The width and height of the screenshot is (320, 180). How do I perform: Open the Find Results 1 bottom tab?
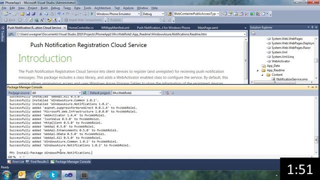[37, 162]
